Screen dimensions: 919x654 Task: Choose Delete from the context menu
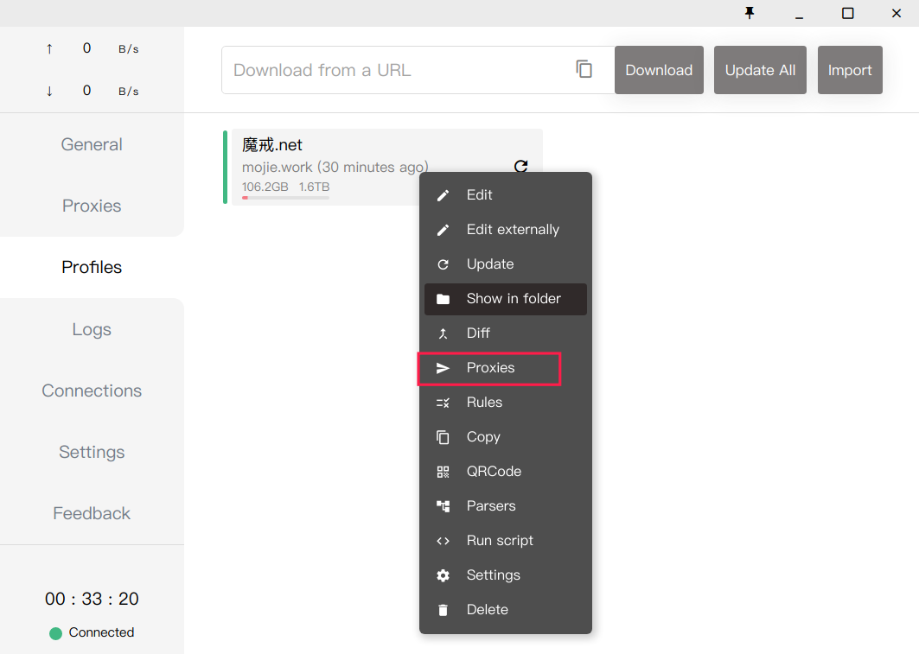point(505,609)
